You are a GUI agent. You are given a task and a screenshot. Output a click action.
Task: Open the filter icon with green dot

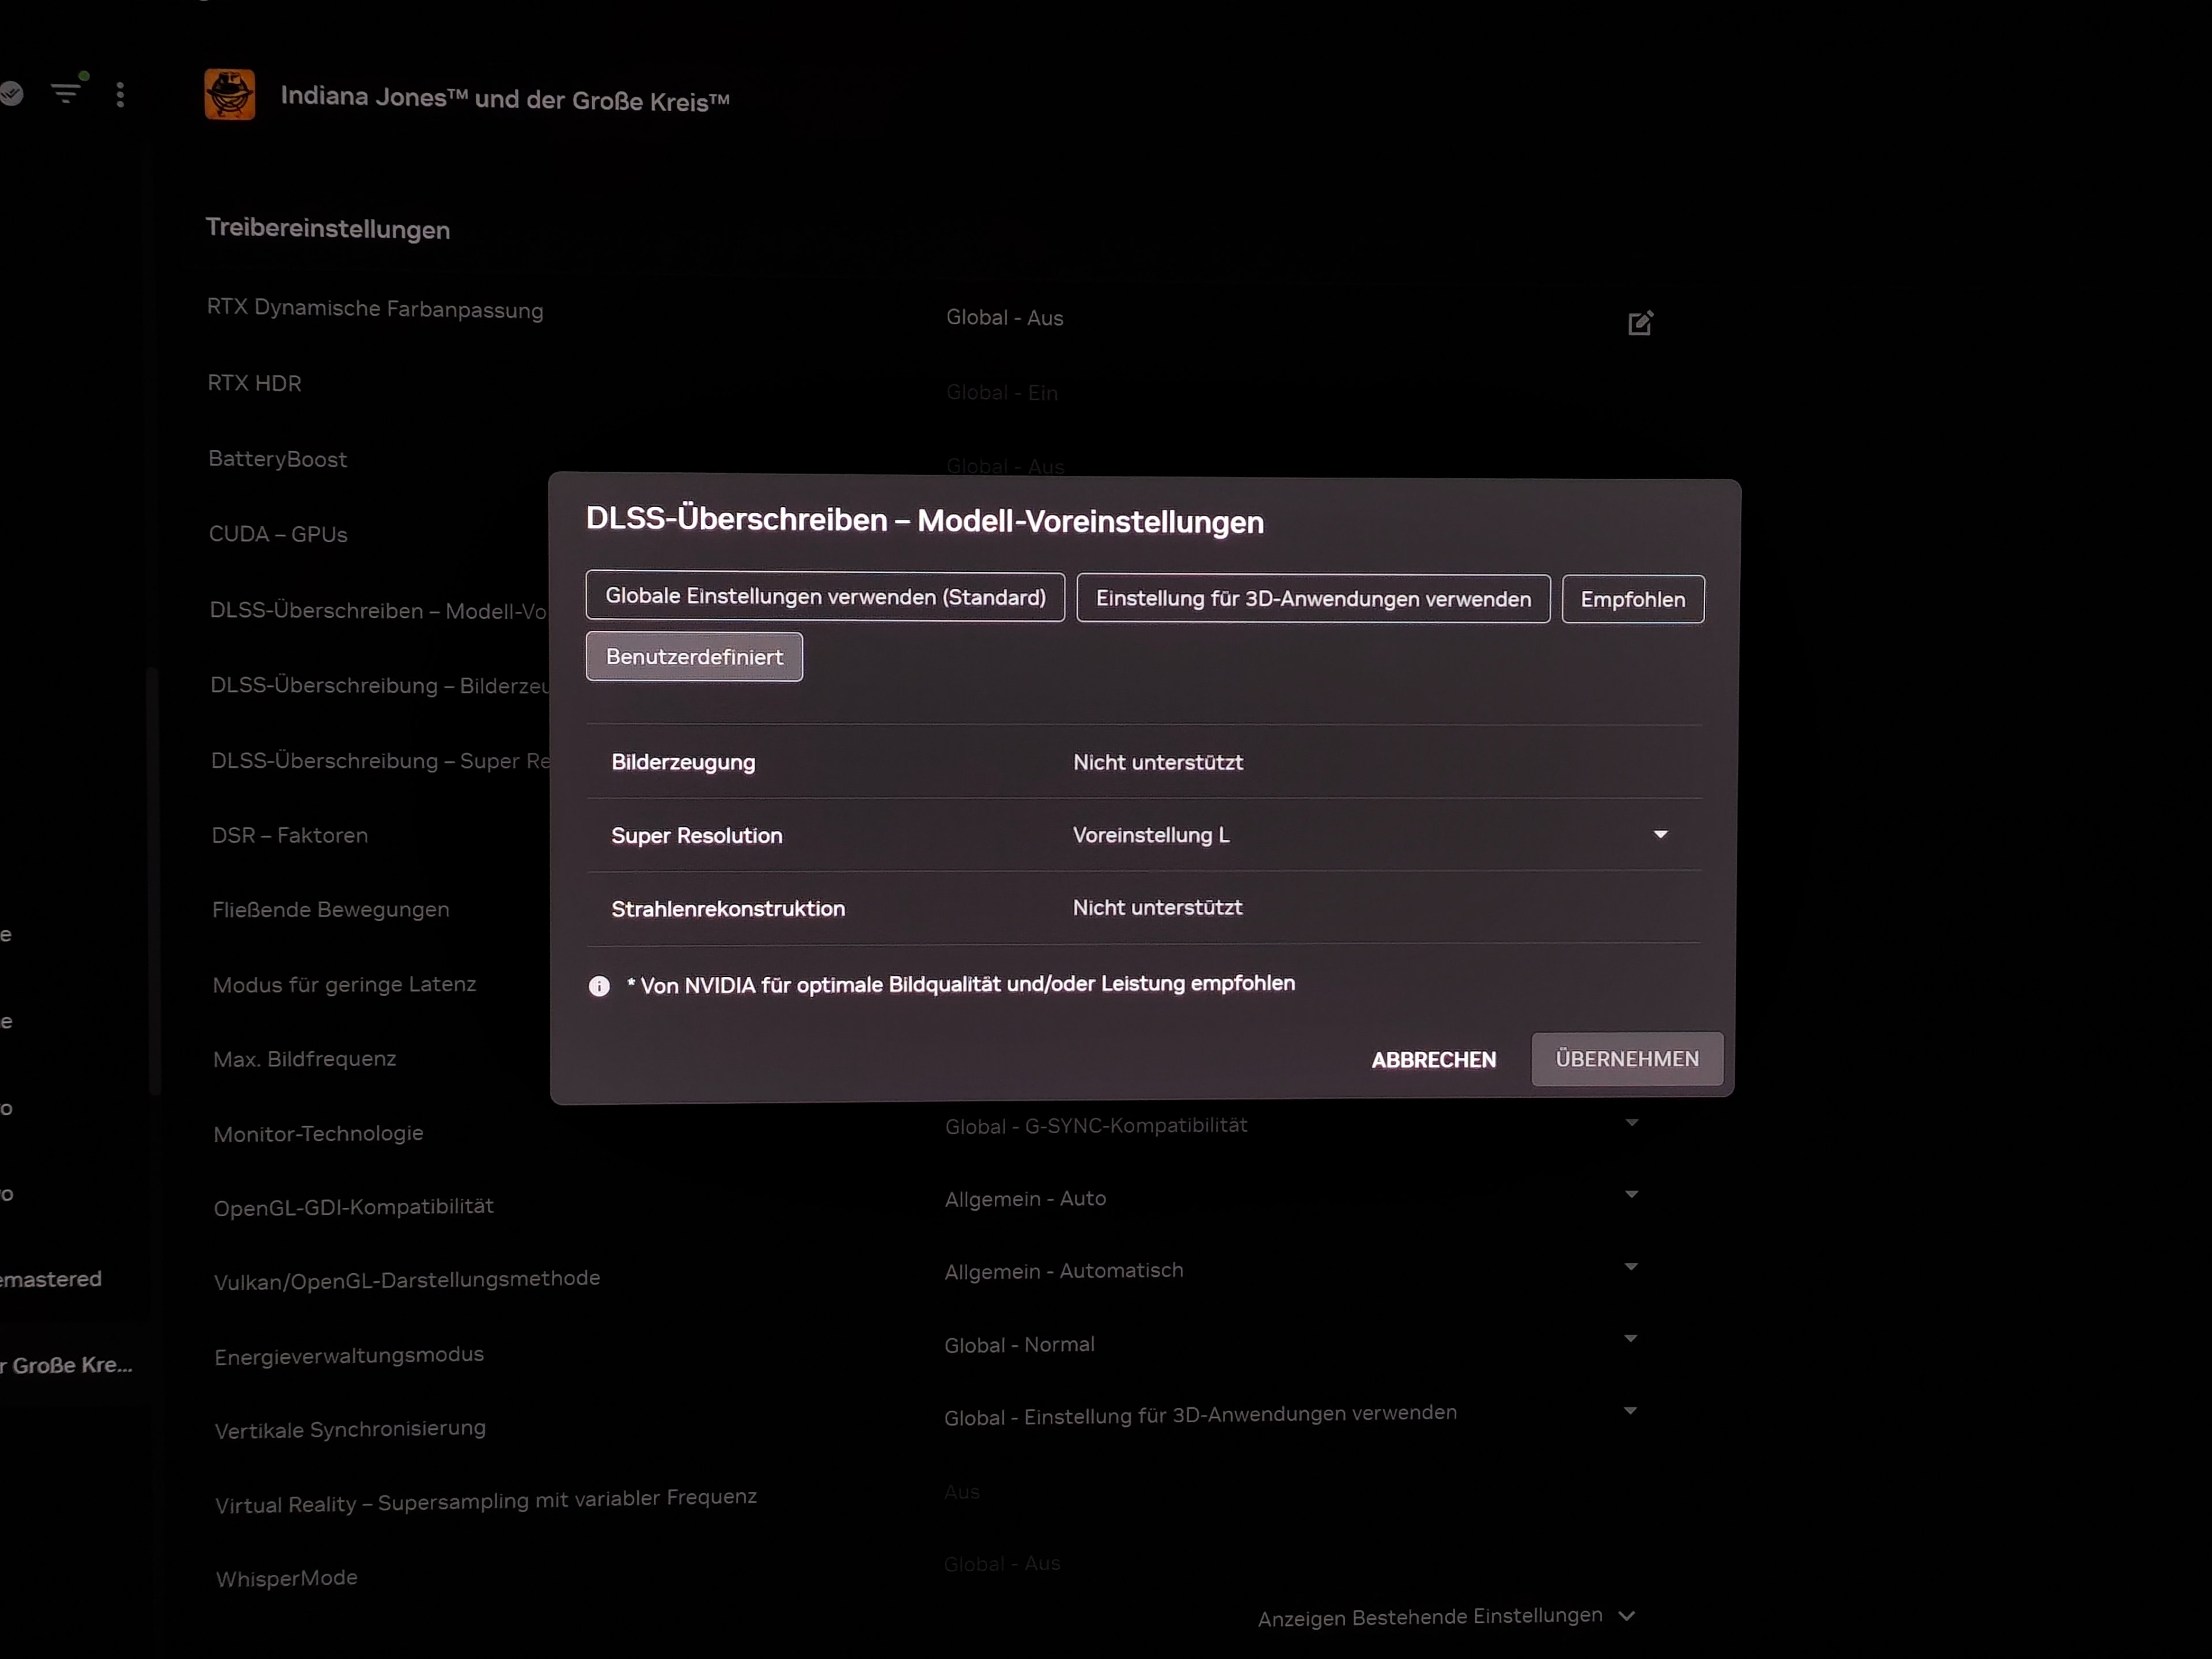pos(66,92)
